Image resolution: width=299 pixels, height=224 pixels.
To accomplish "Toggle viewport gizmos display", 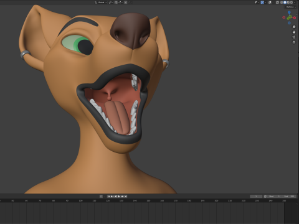I will [262, 2].
